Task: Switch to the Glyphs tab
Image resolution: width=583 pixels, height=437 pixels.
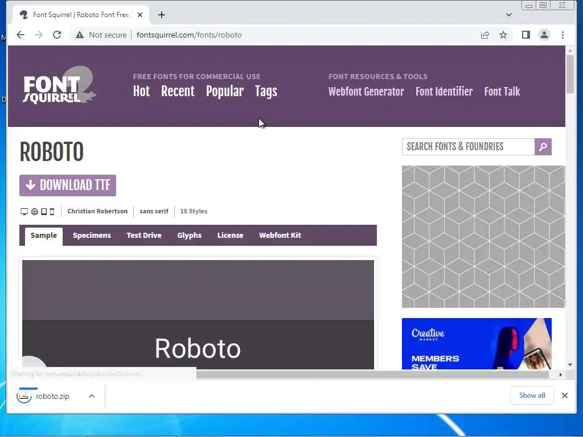Action: tap(189, 236)
